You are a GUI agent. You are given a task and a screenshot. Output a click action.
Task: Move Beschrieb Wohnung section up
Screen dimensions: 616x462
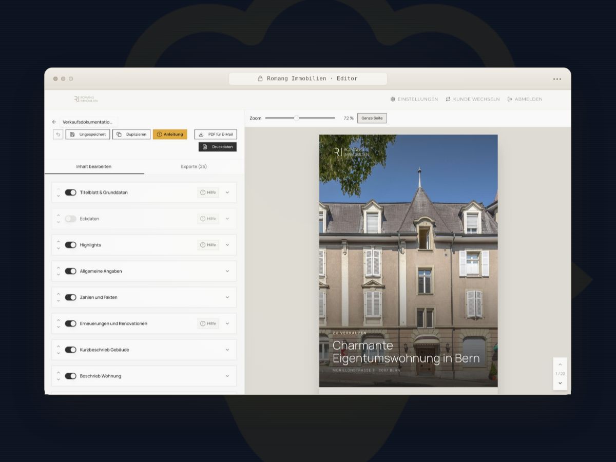[59, 373]
